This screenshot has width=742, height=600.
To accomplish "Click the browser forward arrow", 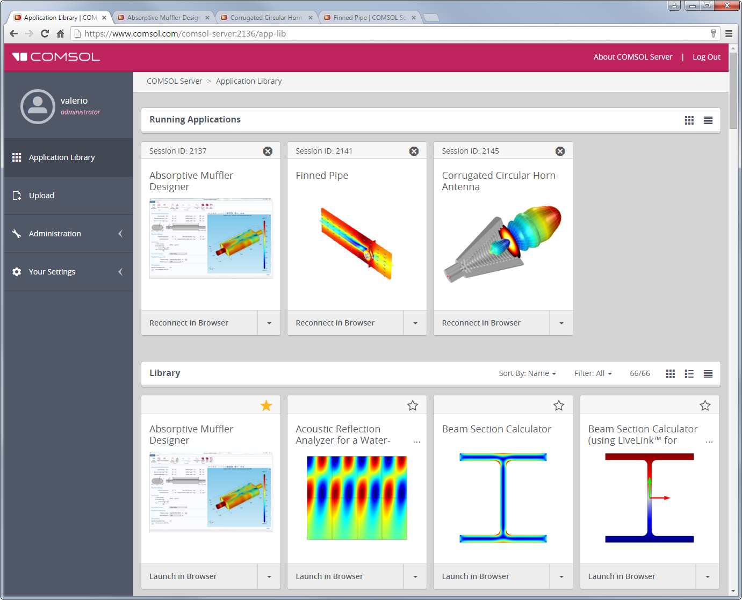I will [30, 33].
